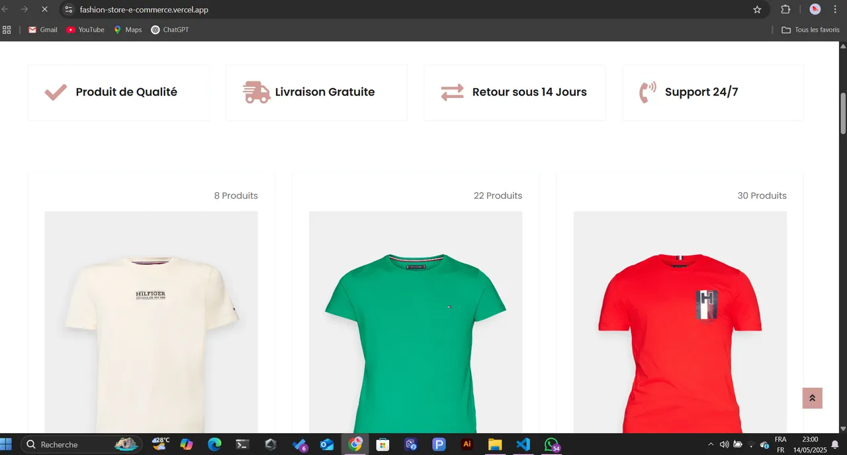Open the ChatGPT bookmark
Screen dimensions: 847x455
click(x=170, y=30)
